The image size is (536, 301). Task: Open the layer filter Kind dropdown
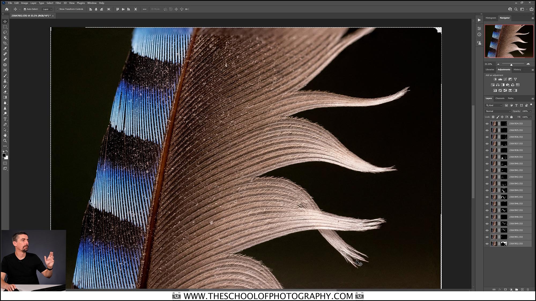pos(501,105)
